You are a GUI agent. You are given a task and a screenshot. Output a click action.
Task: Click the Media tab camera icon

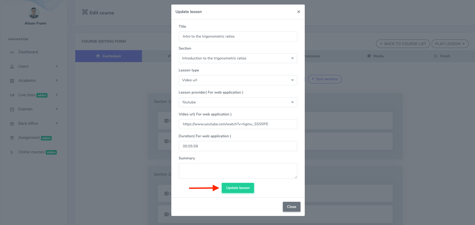[x=369, y=56]
